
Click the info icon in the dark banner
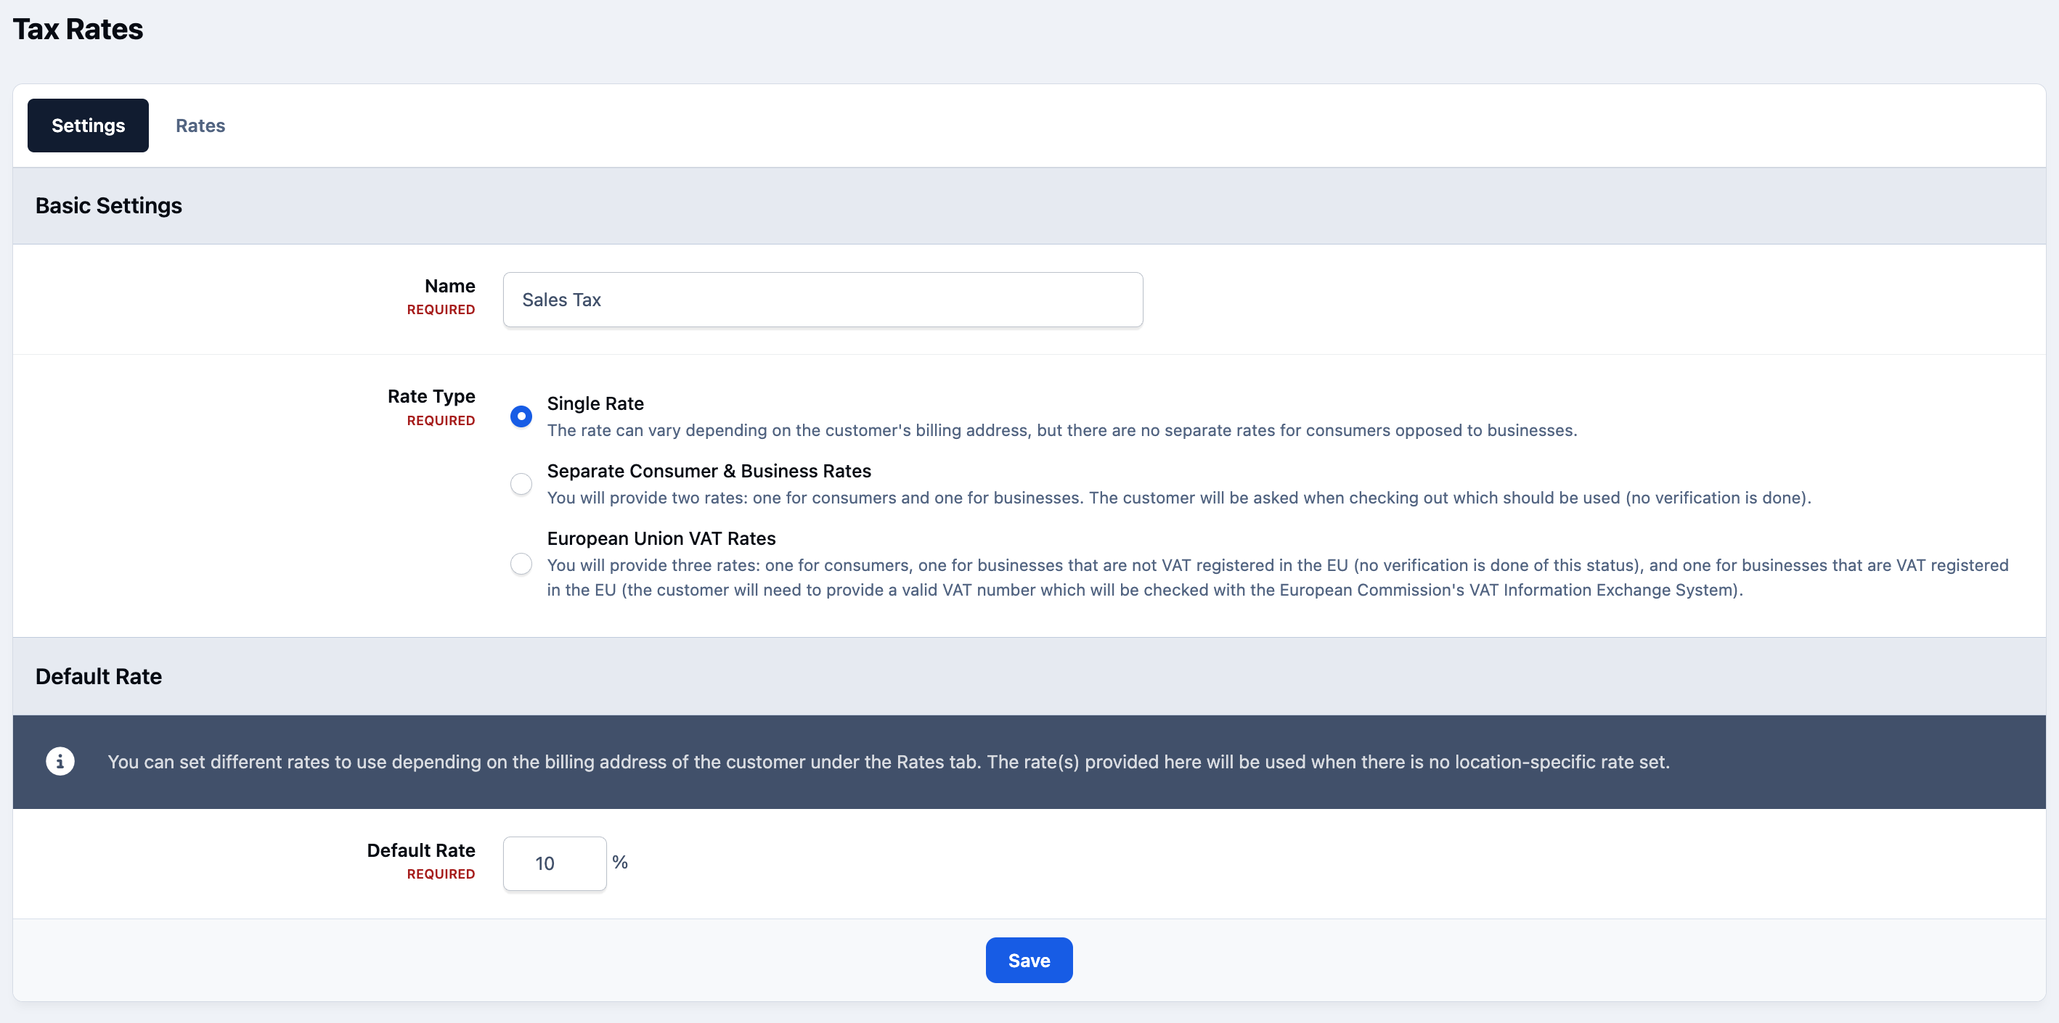[x=60, y=761]
